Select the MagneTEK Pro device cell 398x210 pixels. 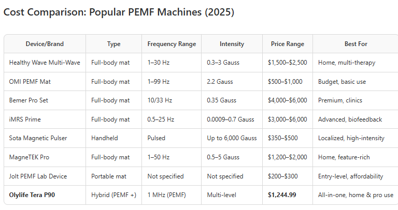30,157
